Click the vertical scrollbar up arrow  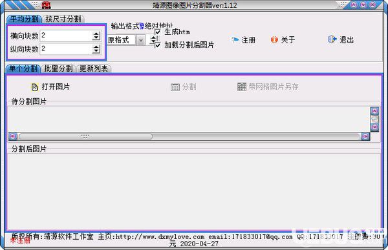pos(374,111)
